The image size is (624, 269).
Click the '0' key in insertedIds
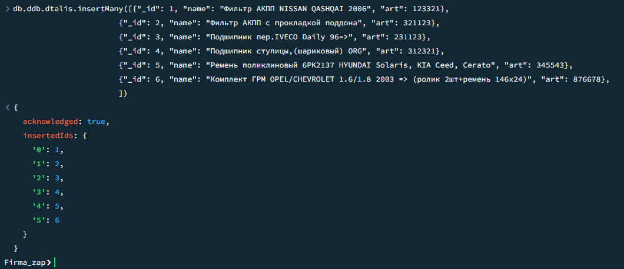click(38, 150)
